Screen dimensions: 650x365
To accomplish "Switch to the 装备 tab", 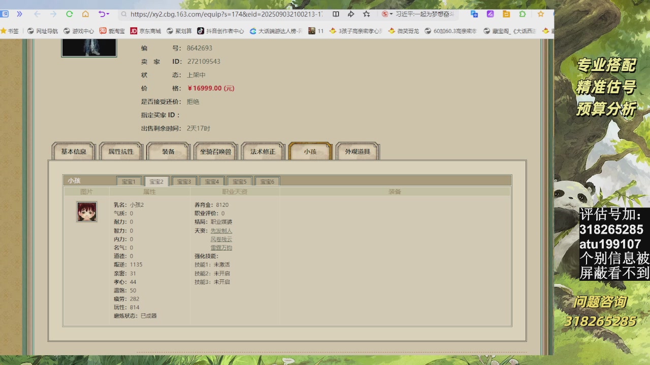I will tap(168, 152).
